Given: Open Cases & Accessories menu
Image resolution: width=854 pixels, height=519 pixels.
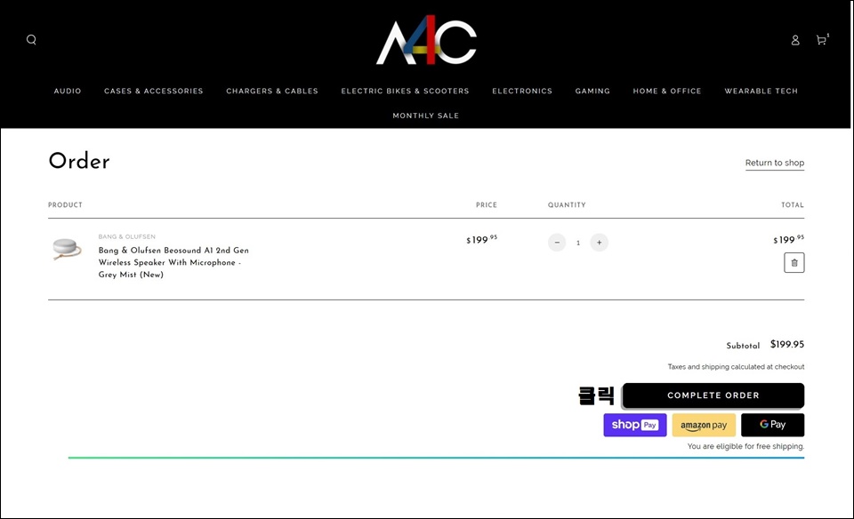Looking at the screenshot, I should pos(154,91).
